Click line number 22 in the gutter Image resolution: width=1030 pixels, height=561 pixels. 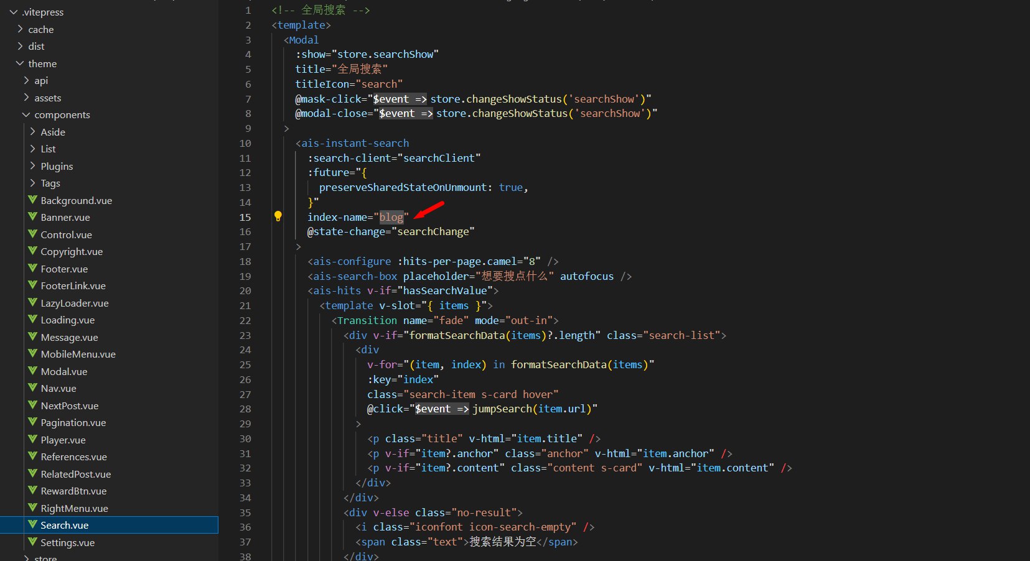tap(245, 320)
